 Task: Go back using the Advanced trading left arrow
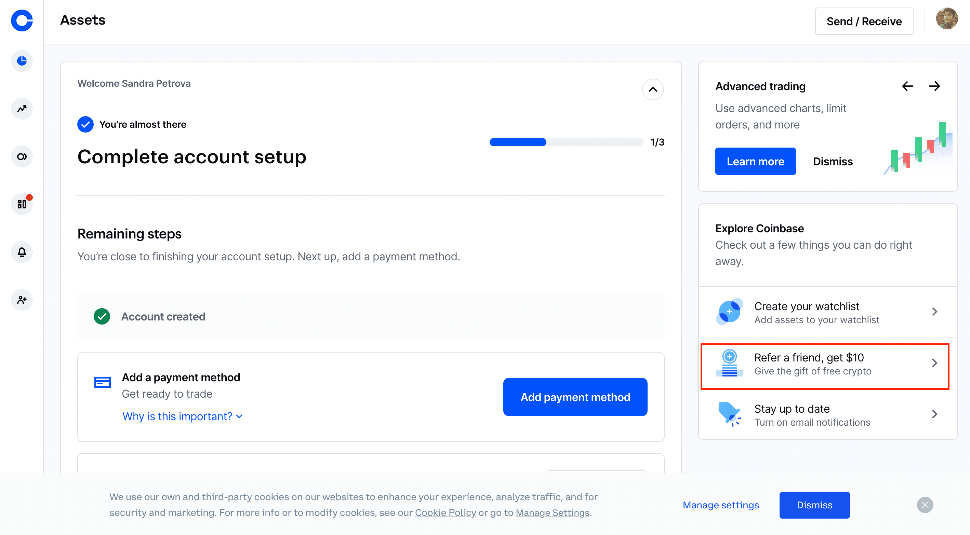(907, 86)
